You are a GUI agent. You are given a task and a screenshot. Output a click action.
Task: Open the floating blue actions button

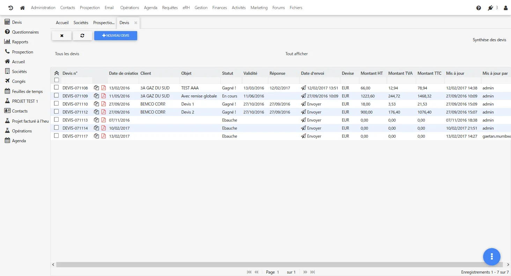point(492,256)
